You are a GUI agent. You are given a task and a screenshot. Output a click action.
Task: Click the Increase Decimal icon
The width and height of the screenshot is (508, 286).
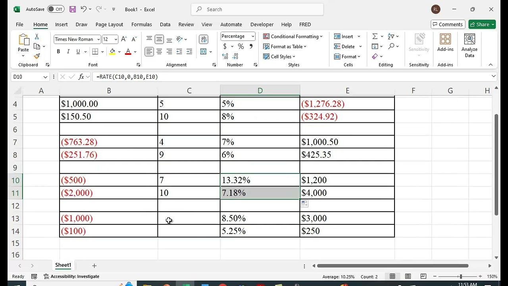[225, 56]
